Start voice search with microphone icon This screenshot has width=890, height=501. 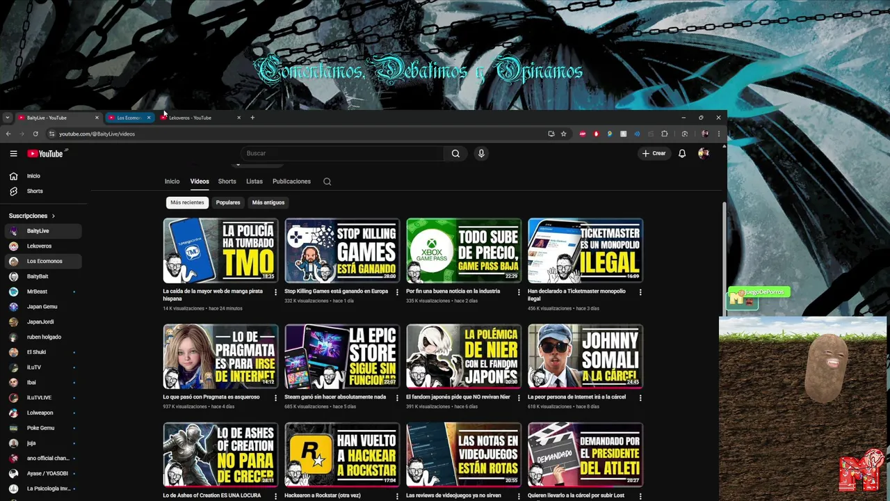pos(481,154)
